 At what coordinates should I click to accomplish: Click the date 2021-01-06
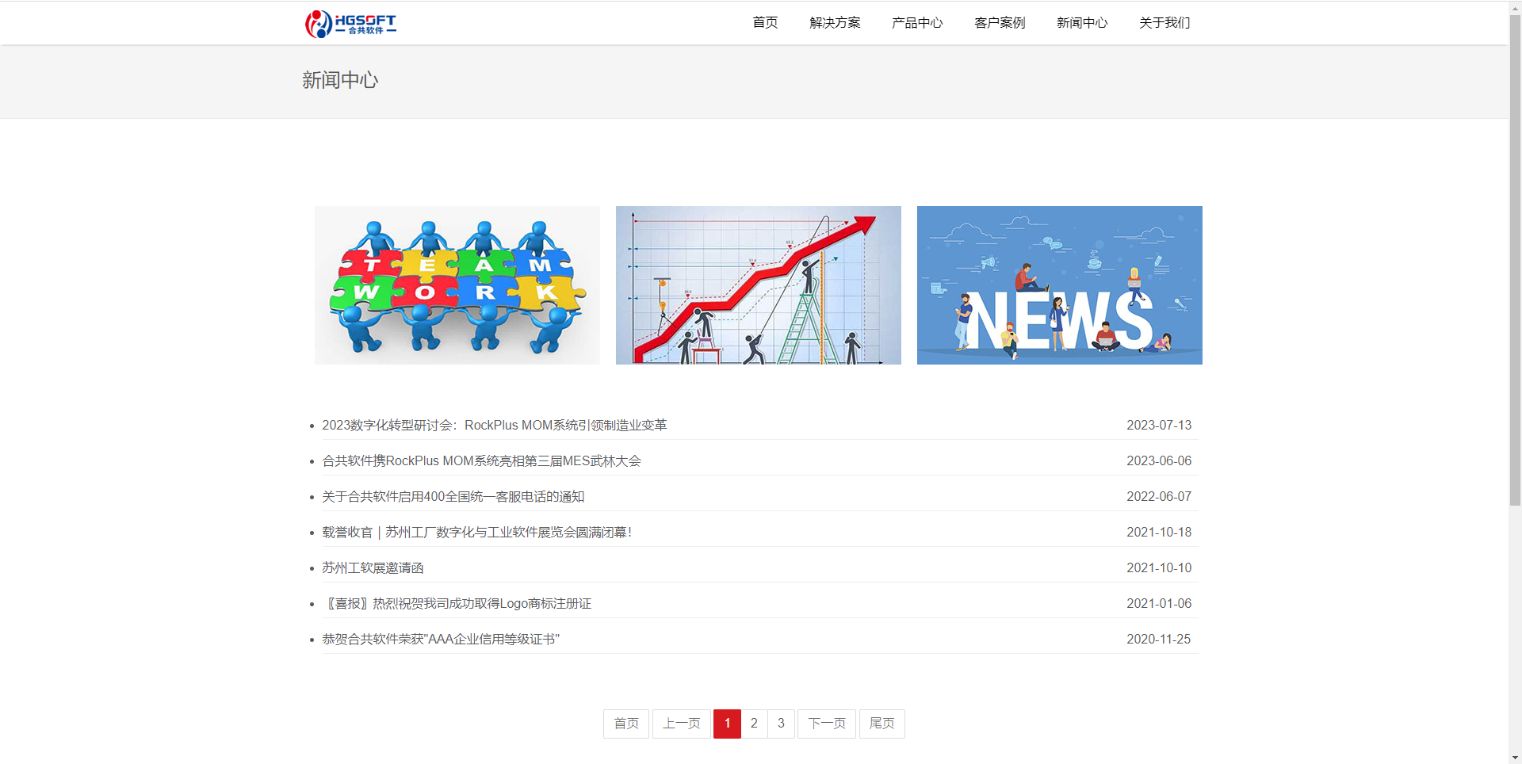(x=1159, y=604)
